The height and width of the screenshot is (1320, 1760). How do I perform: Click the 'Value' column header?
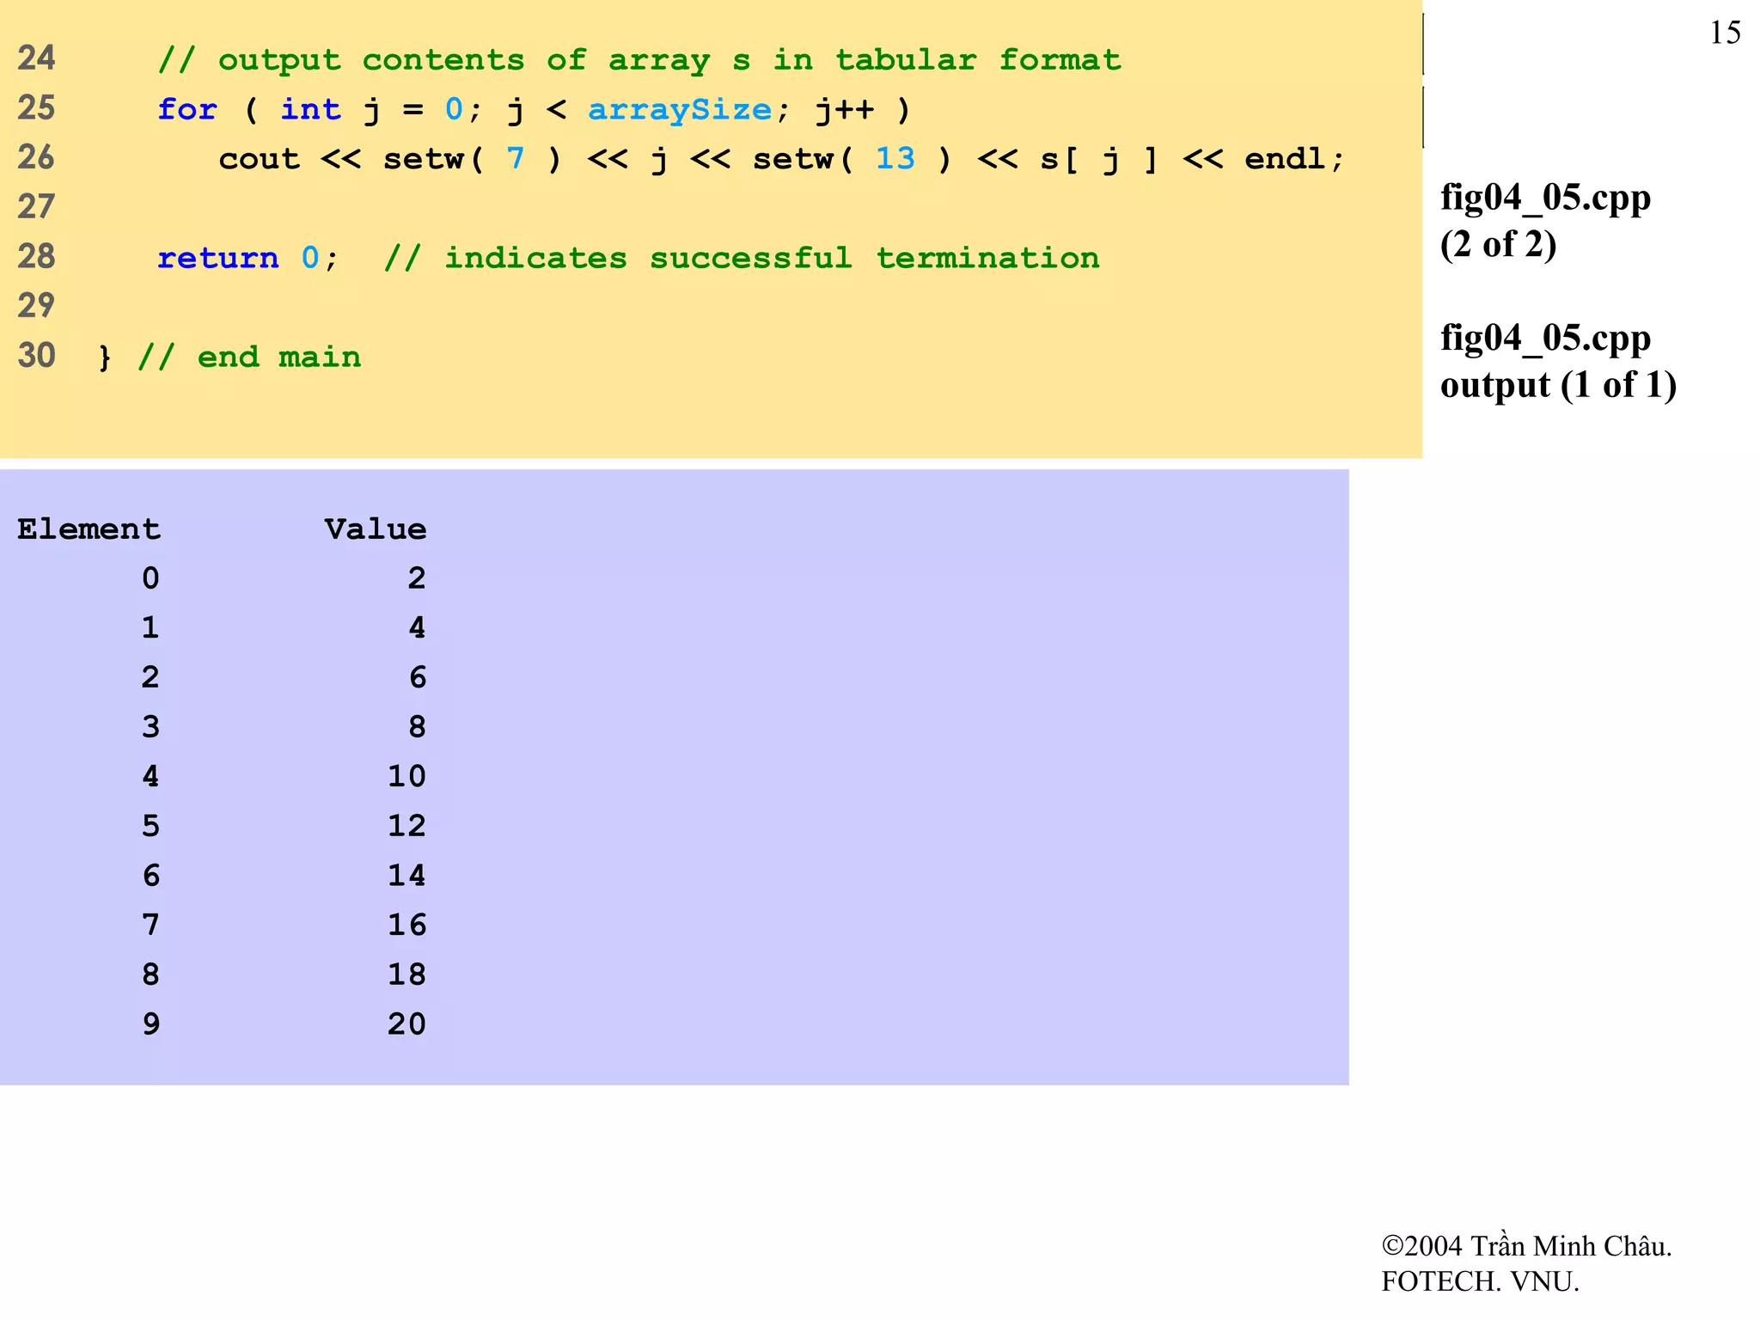376,529
